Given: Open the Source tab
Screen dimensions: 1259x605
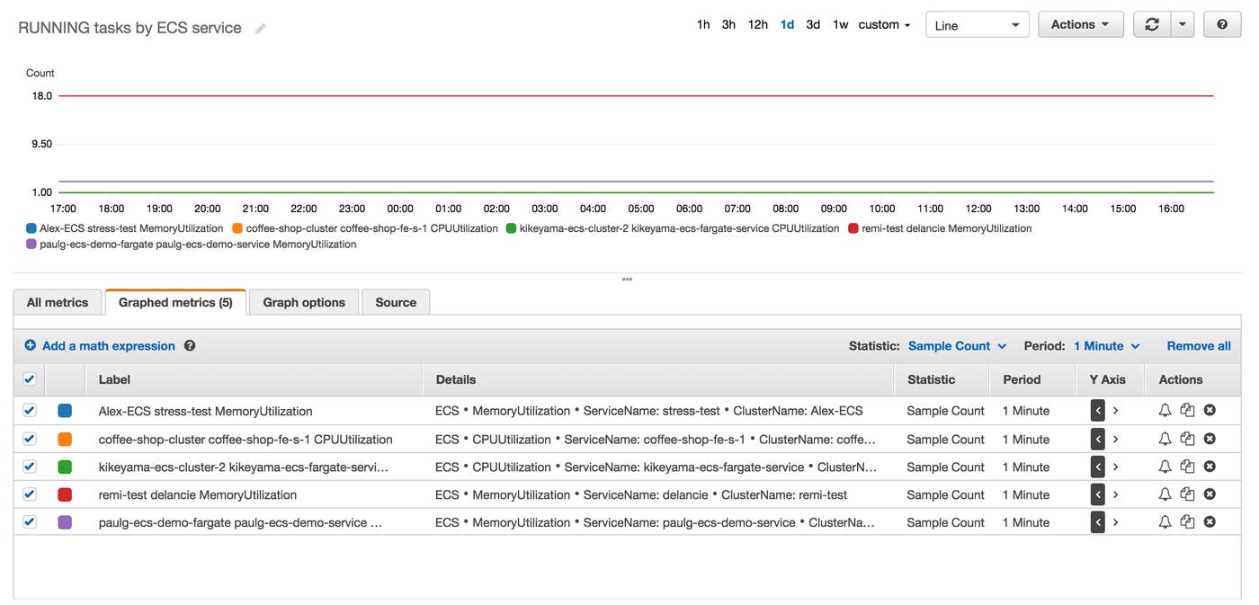Looking at the screenshot, I should [x=396, y=302].
